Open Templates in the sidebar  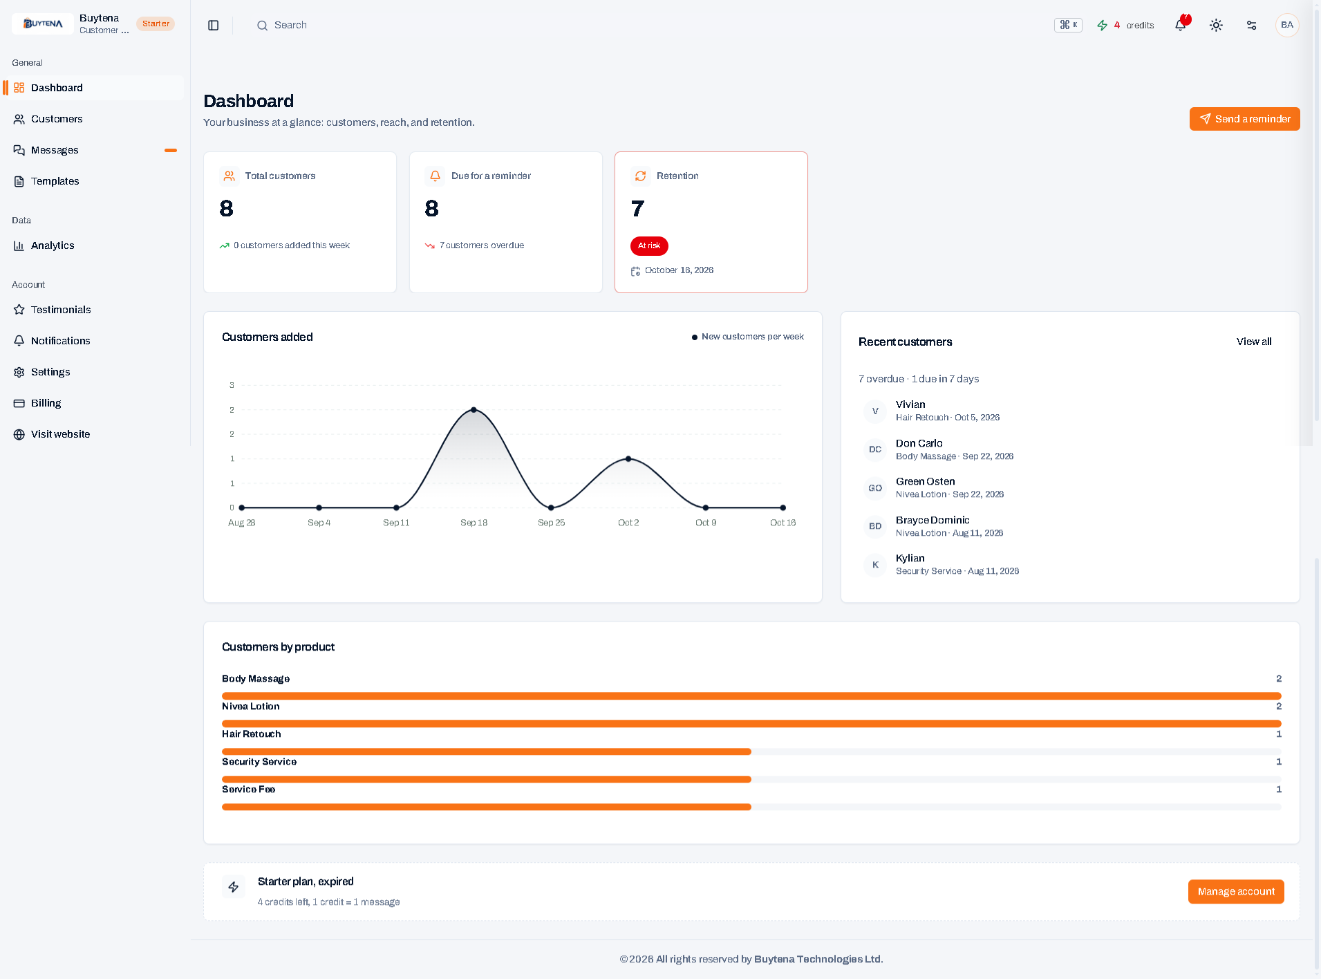point(93,181)
